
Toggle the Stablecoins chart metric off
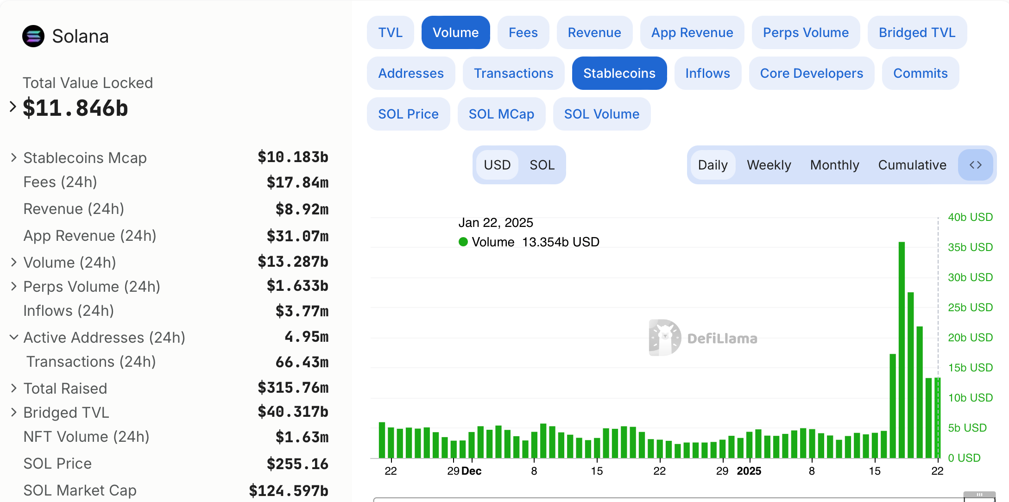click(x=619, y=73)
